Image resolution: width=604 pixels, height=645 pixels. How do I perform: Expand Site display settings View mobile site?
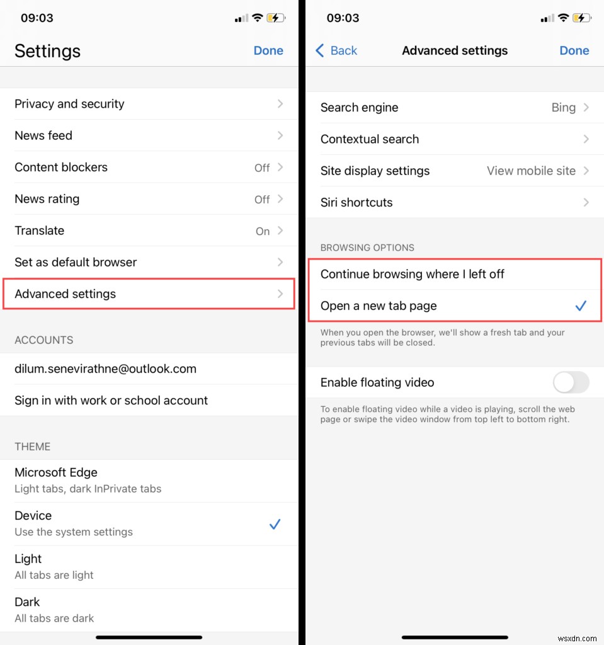point(455,171)
